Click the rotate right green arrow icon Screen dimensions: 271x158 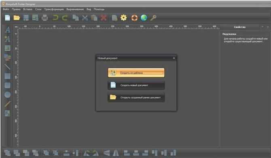[x=95, y=153]
